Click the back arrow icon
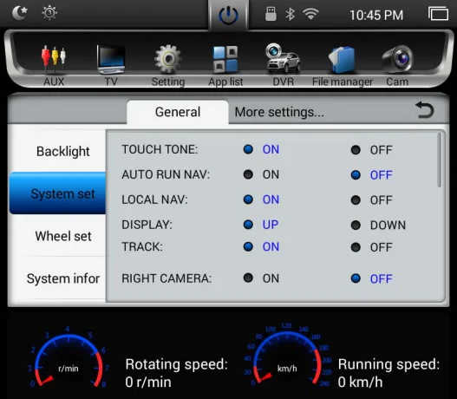The width and height of the screenshot is (457, 399). (x=425, y=109)
